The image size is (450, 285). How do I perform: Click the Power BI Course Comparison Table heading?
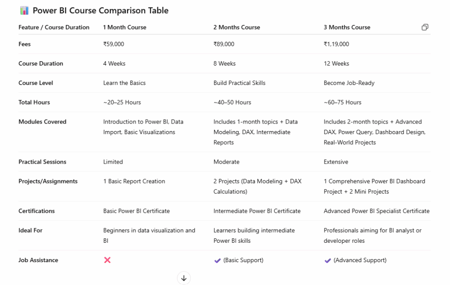click(x=101, y=11)
